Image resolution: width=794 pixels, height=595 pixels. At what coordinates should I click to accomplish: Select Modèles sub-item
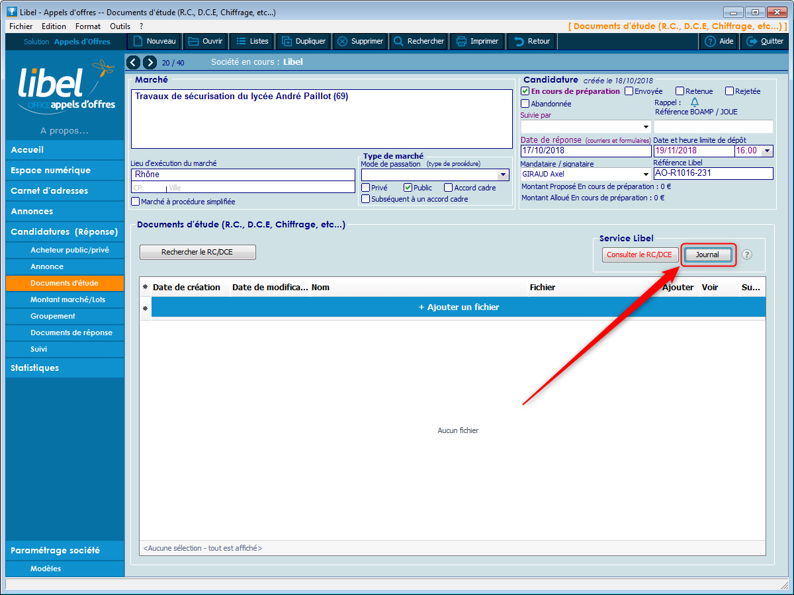coord(65,569)
